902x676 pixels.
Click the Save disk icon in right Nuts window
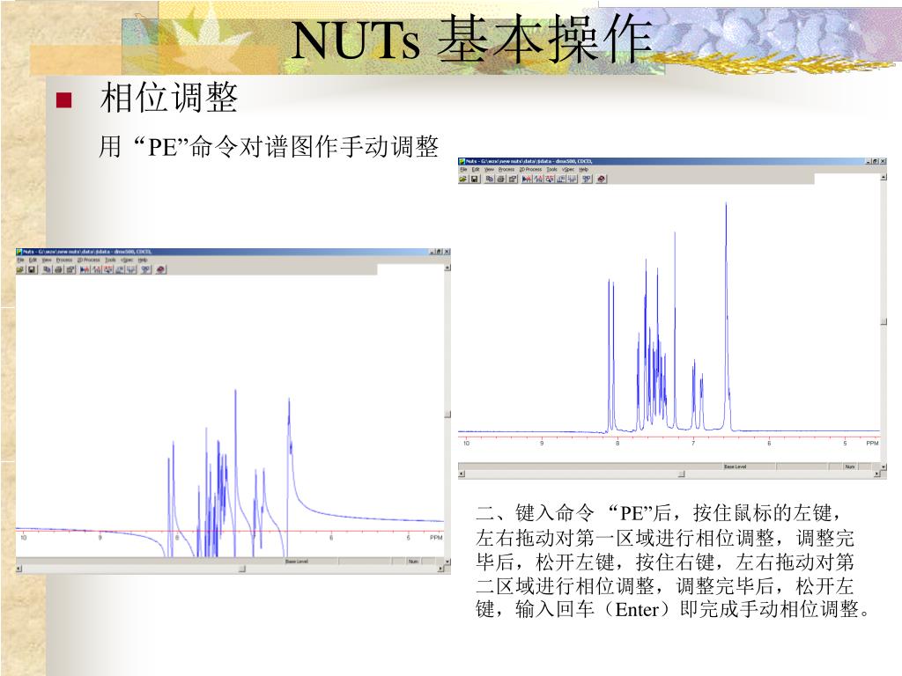click(475, 179)
